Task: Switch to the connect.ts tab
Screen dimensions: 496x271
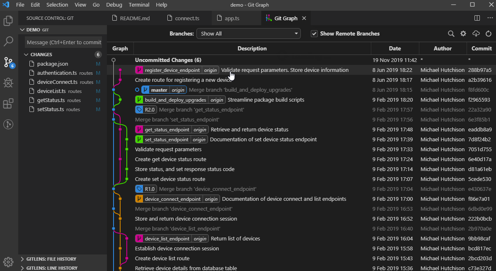Action: pos(187,18)
